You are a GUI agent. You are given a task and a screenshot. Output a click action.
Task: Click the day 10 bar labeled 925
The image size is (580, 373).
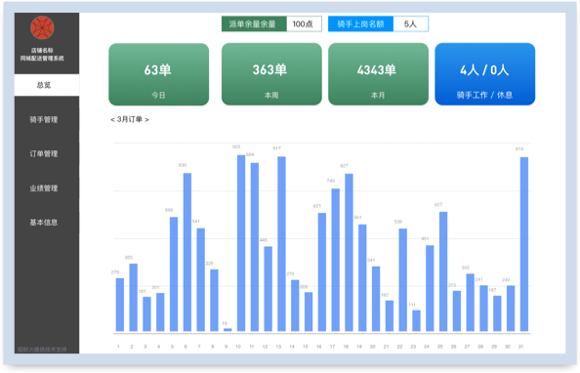(x=241, y=243)
